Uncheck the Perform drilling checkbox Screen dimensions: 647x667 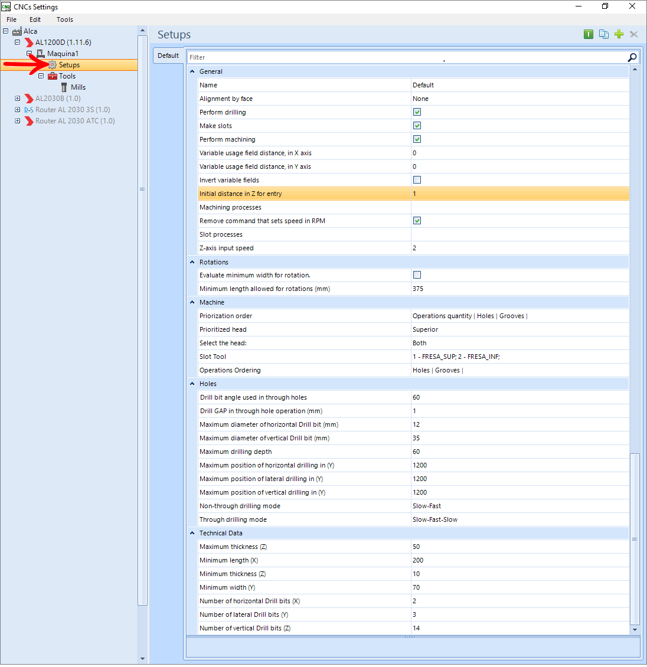(x=417, y=112)
